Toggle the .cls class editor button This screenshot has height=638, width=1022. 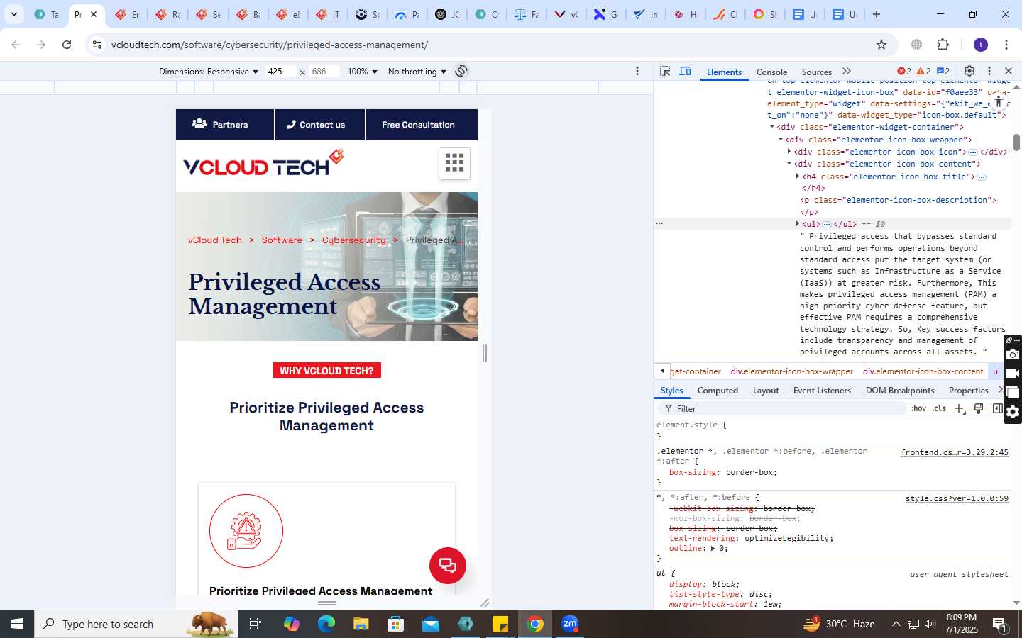click(x=939, y=409)
